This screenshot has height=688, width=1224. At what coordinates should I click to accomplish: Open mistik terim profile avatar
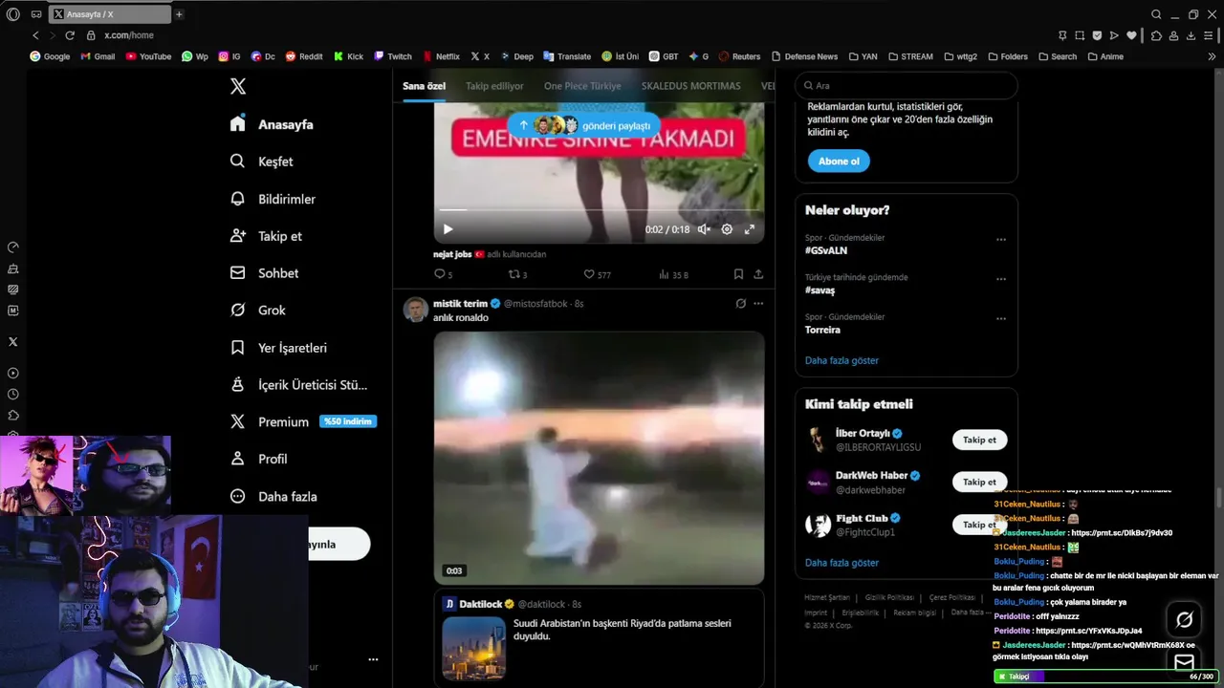(415, 310)
